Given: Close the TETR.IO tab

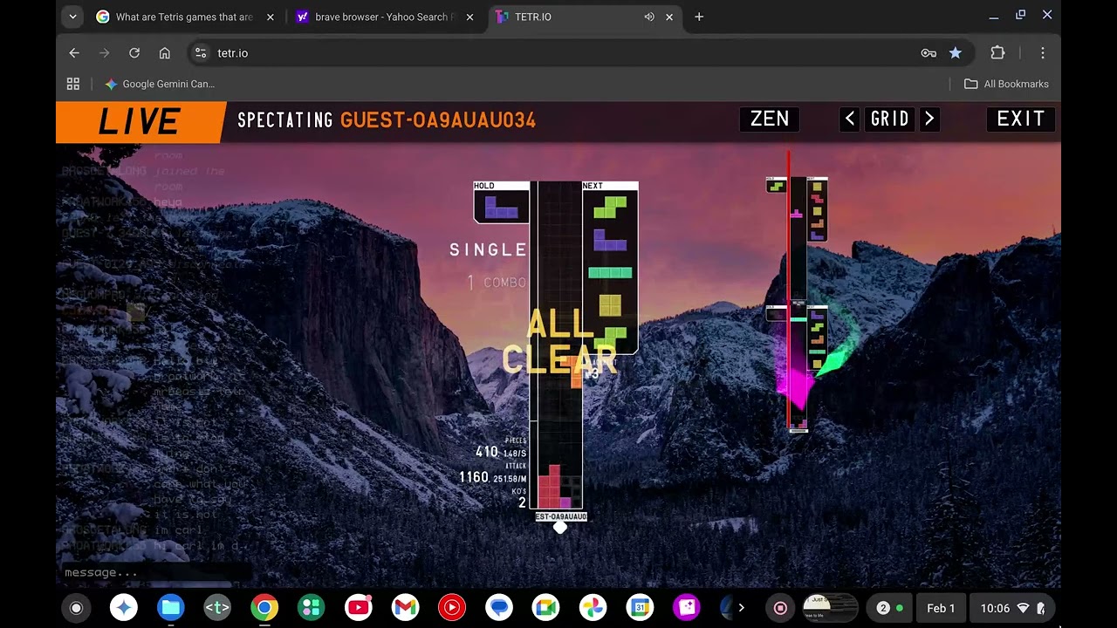Looking at the screenshot, I should coord(669,17).
